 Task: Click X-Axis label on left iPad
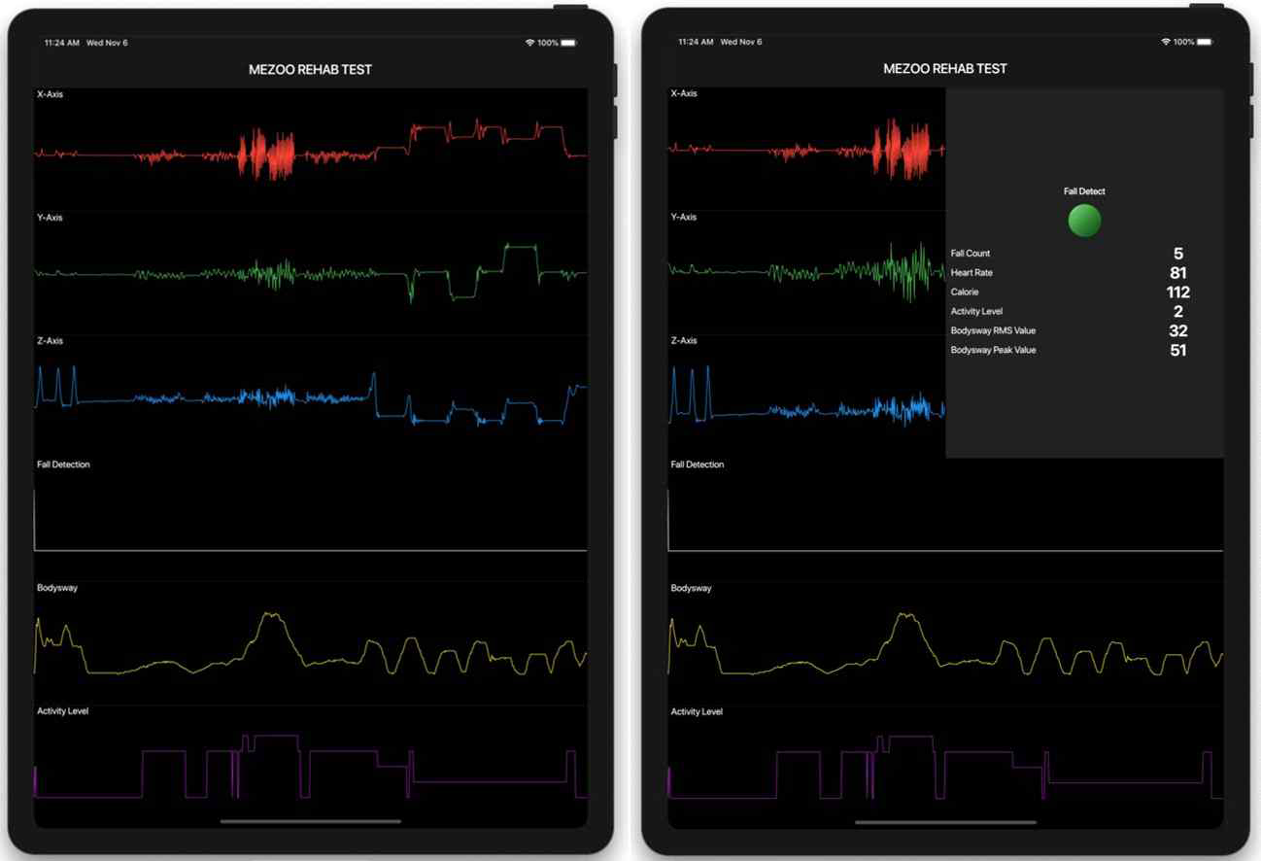(50, 94)
